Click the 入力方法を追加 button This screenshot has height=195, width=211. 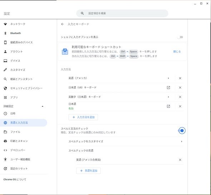pos(83,117)
